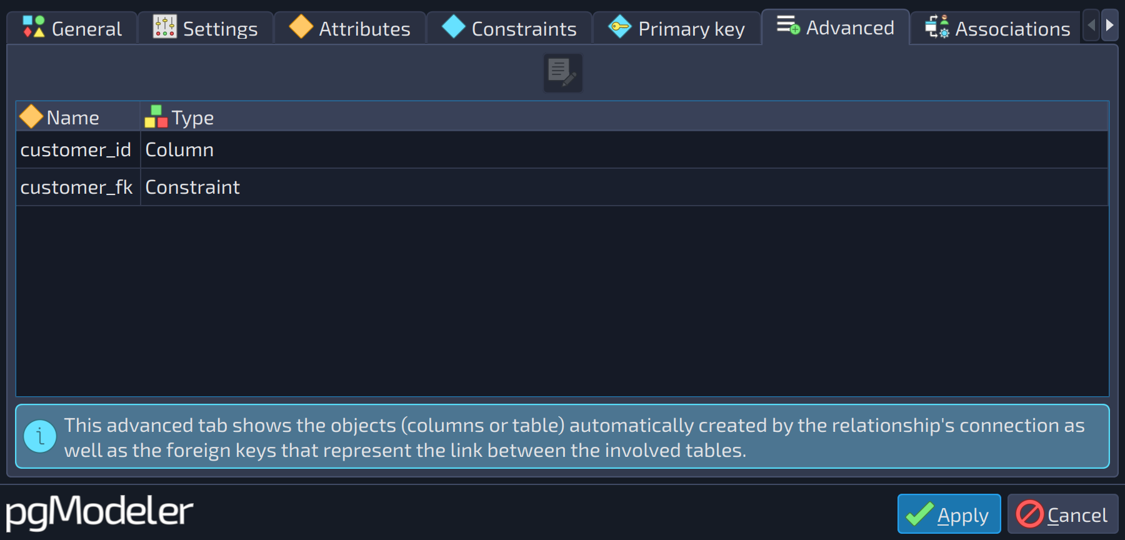
Task: Apply the relationship changes
Action: [x=949, y=514]
